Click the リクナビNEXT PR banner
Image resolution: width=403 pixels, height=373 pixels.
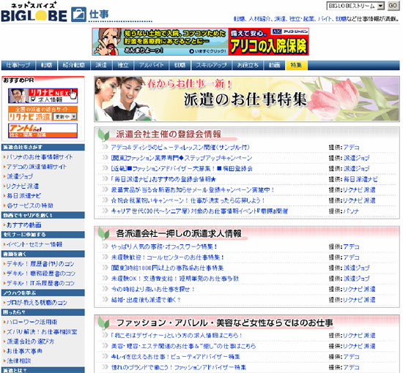tap(42, 96)
